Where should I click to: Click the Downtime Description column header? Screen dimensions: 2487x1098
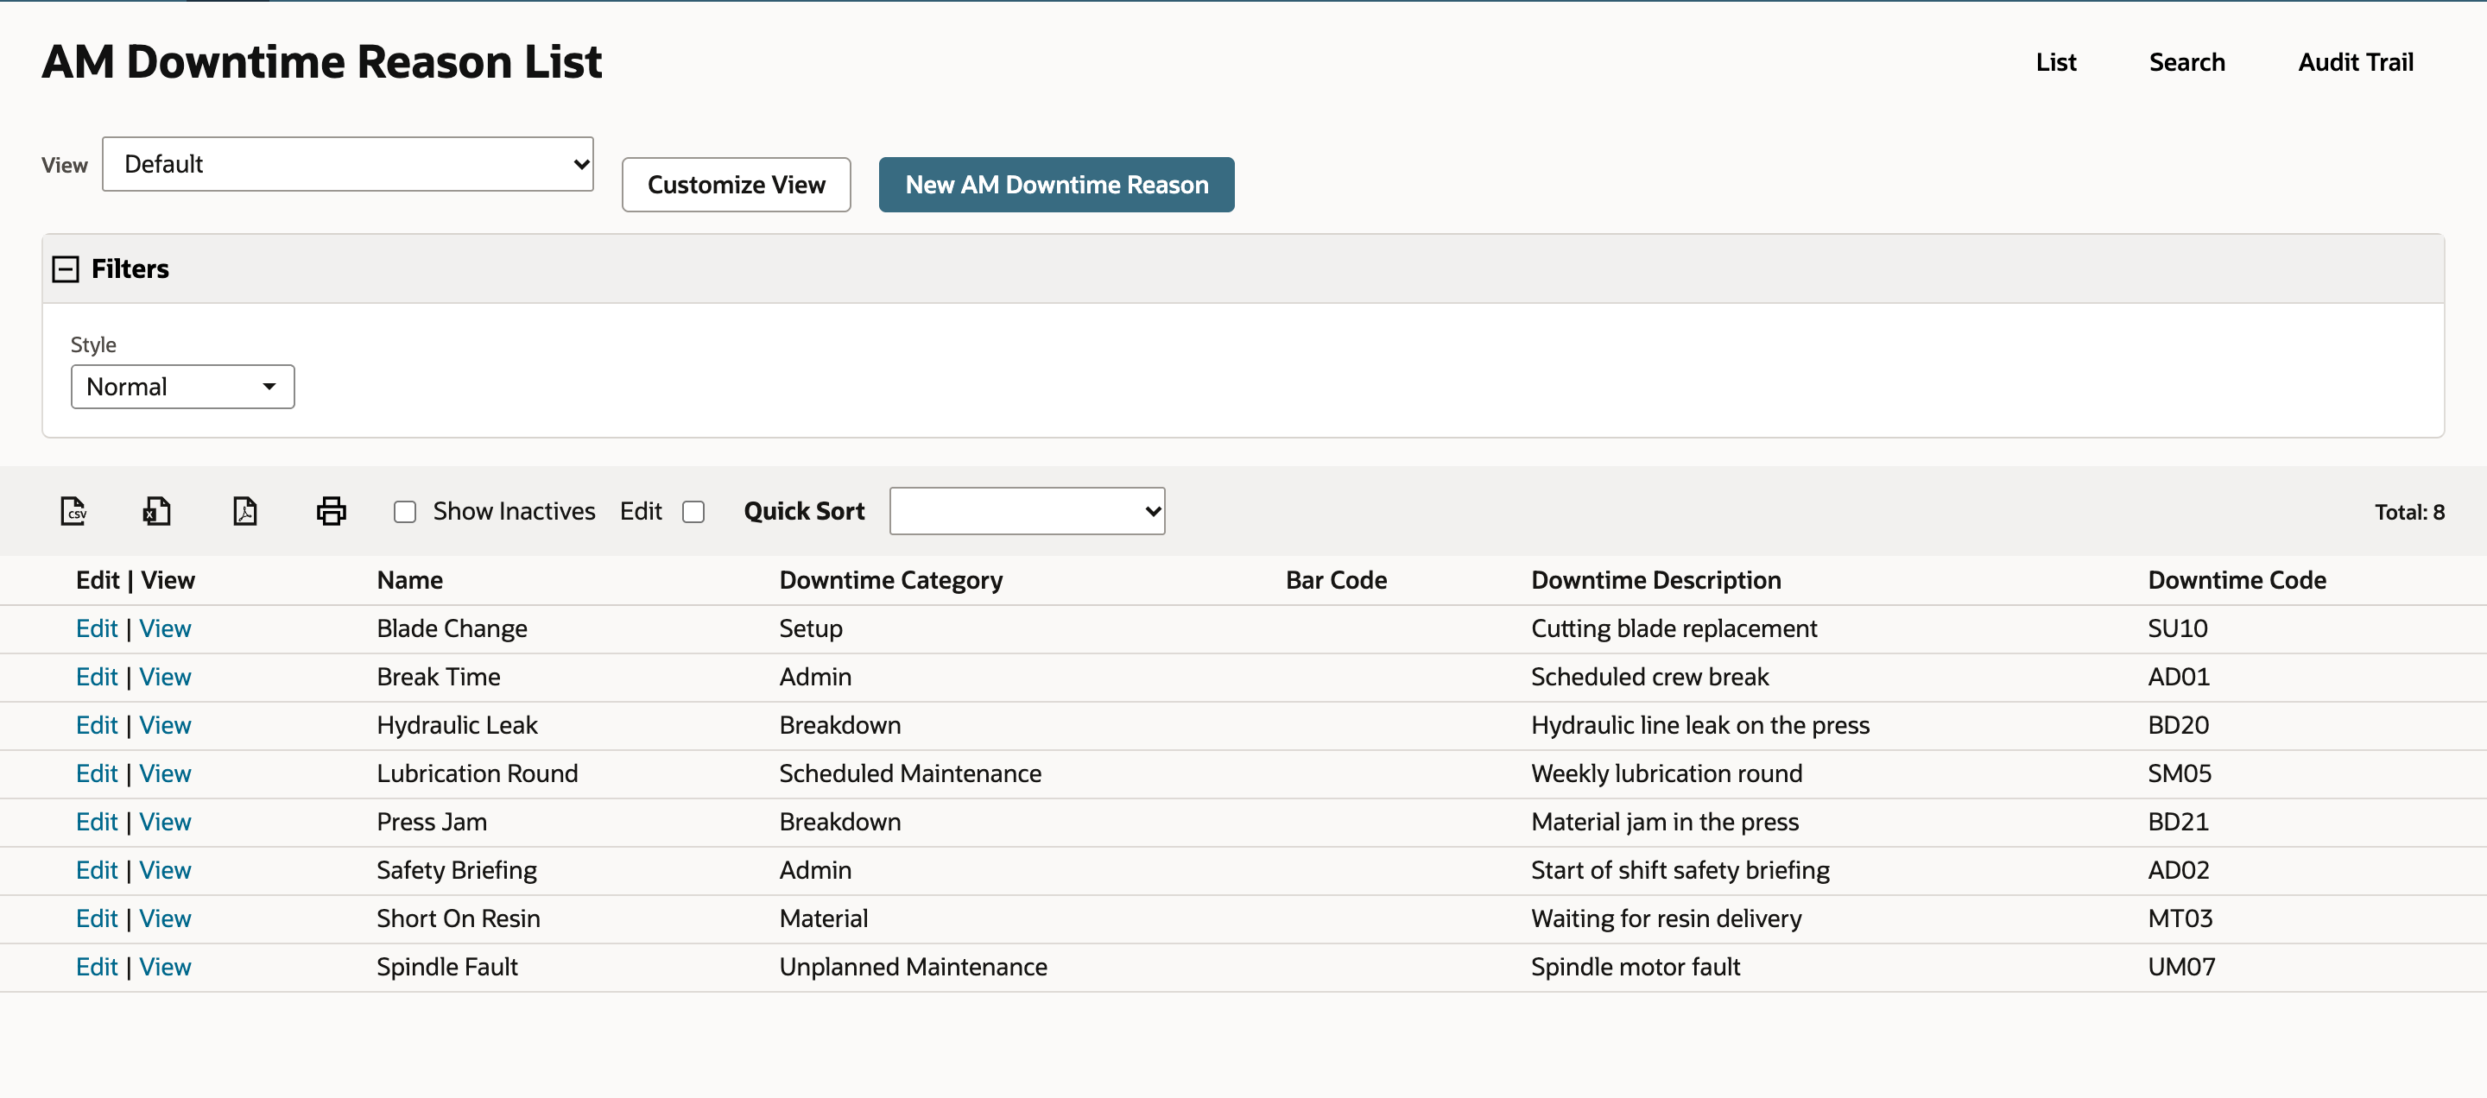pos(1655,580)
